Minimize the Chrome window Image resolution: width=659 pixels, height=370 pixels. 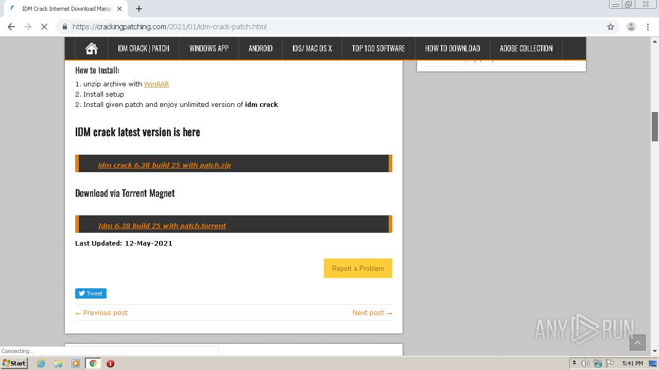[616, 4]
